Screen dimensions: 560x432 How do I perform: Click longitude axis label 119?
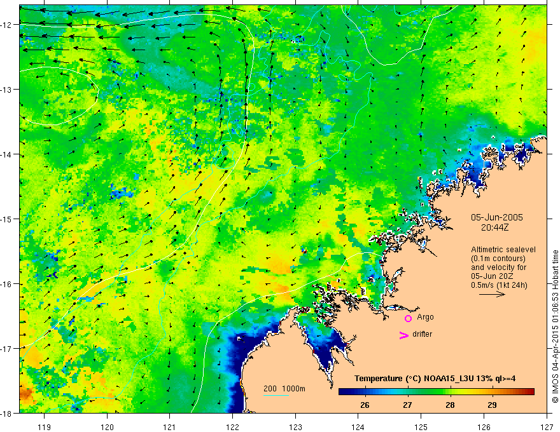(x=45, y=427)
